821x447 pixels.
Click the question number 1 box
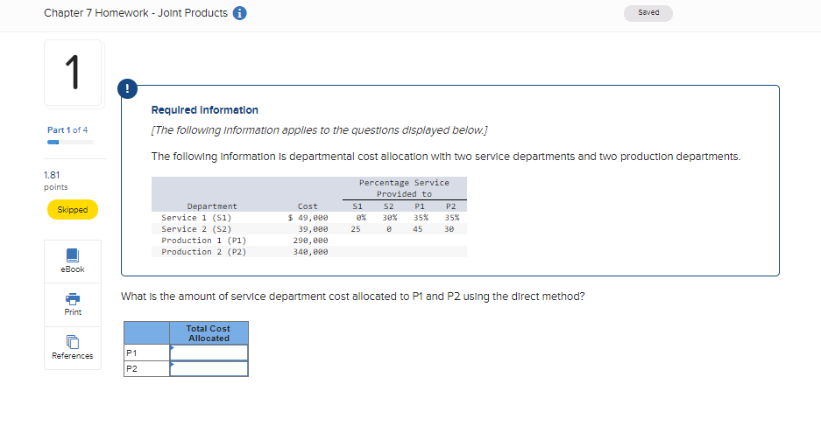[x=73, y=73]
